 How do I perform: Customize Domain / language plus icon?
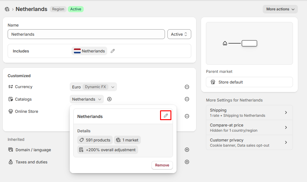(x=187, y=150)
